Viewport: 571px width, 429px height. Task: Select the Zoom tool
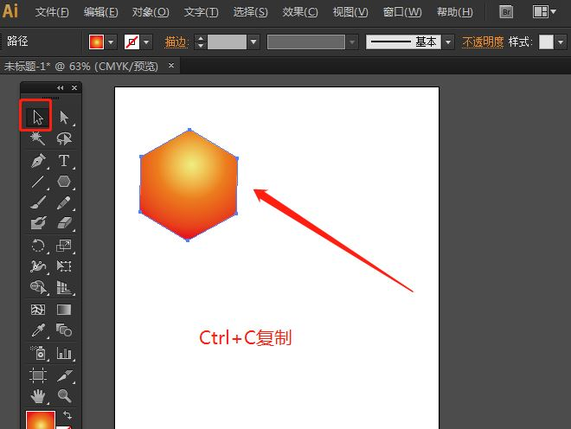click(64, 396)
